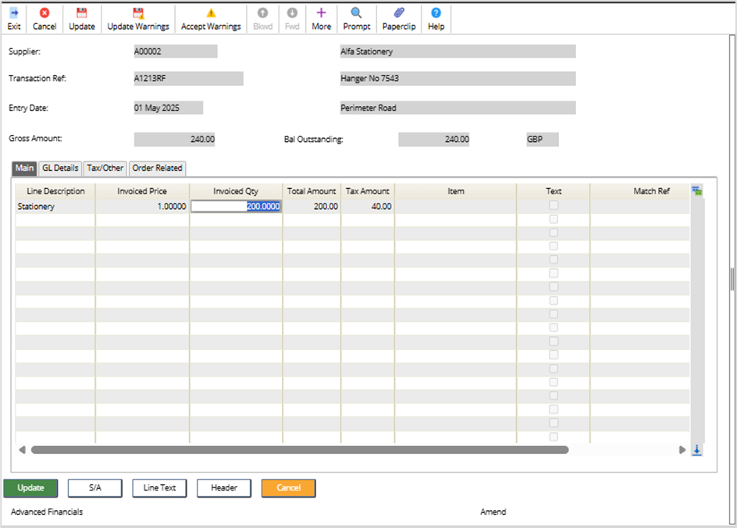Click the Transaction Ref field A1213RF
Viewport: 737px width, 528px height.
(x=188, y=78)
